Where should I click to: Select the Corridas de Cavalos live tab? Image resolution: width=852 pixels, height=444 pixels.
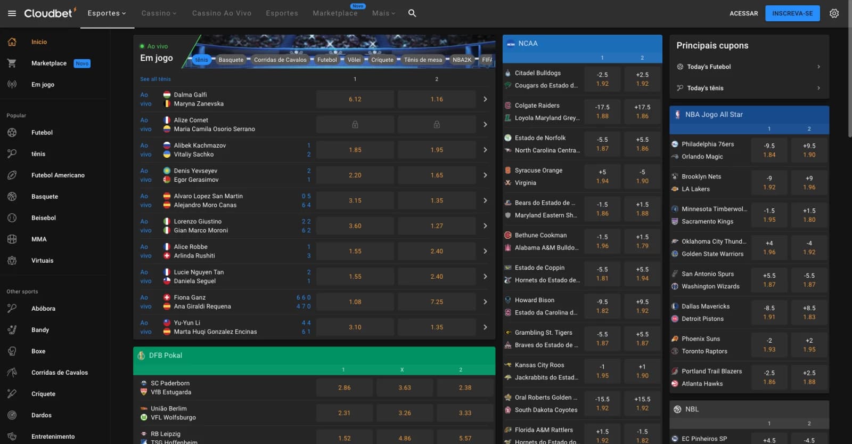click(280, 60)
